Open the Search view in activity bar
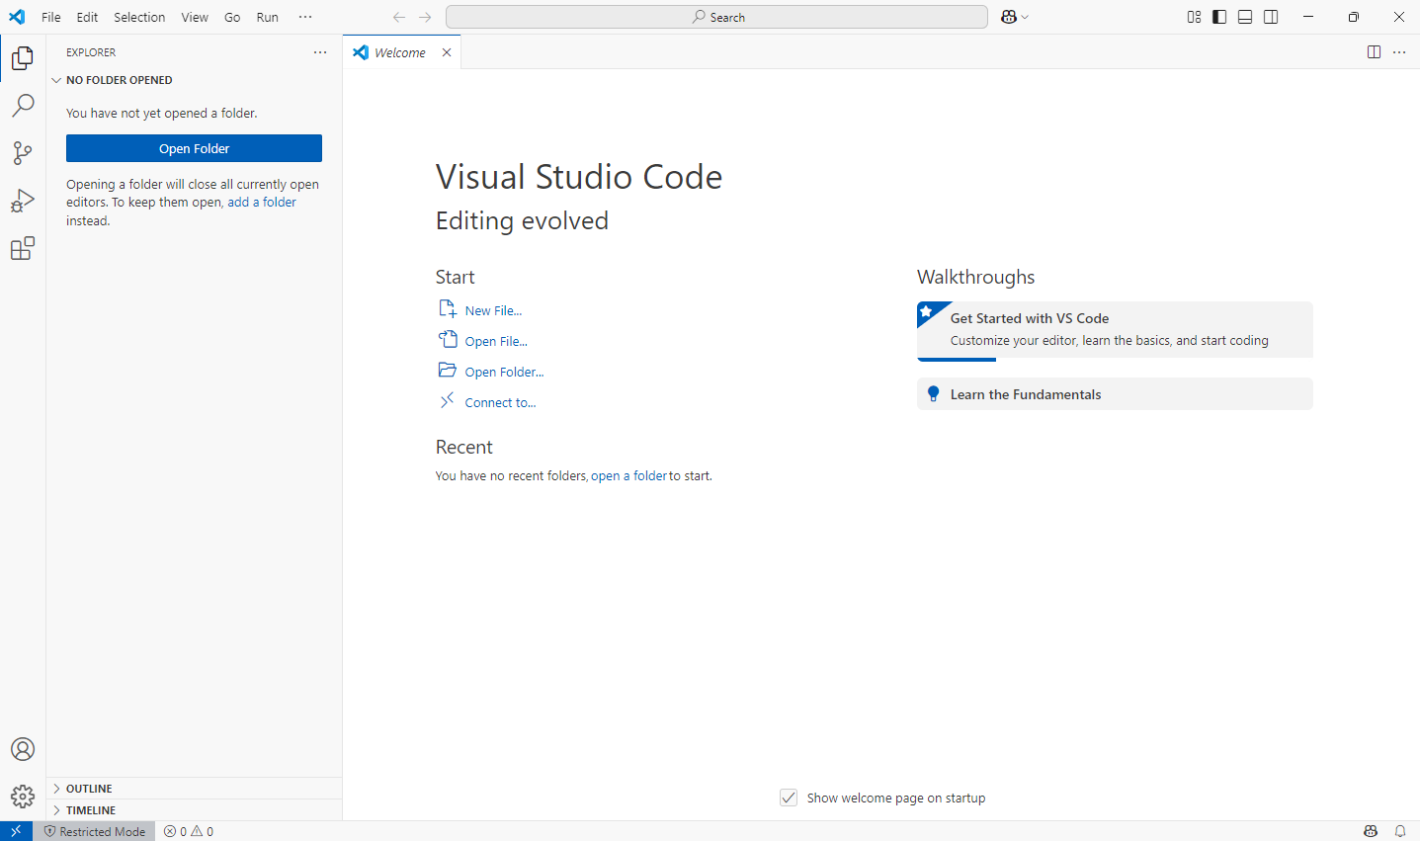The image size is (1420, 841). 23,106
